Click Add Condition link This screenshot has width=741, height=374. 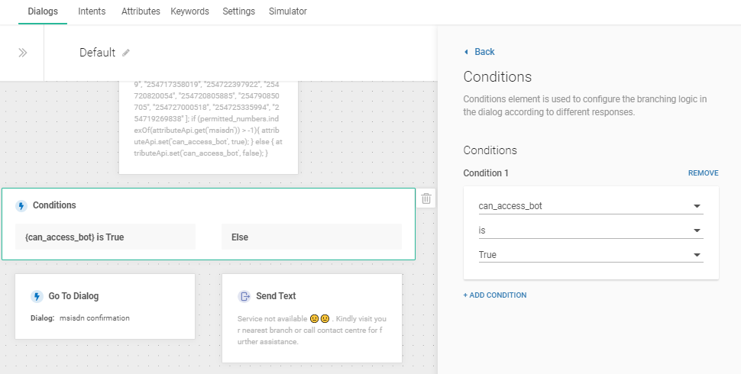tap(494, 295)
